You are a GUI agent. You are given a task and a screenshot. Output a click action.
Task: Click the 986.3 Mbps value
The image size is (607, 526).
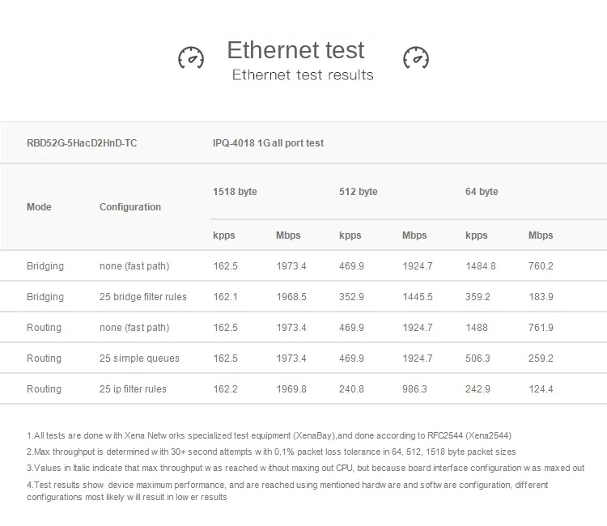pos(414,389)
